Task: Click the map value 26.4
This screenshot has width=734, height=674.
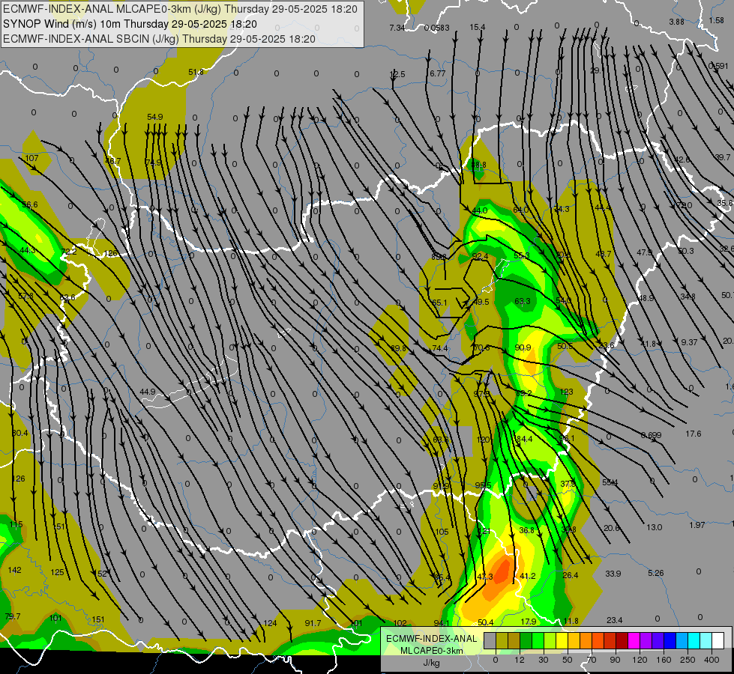Action: (x=570, y=575)
